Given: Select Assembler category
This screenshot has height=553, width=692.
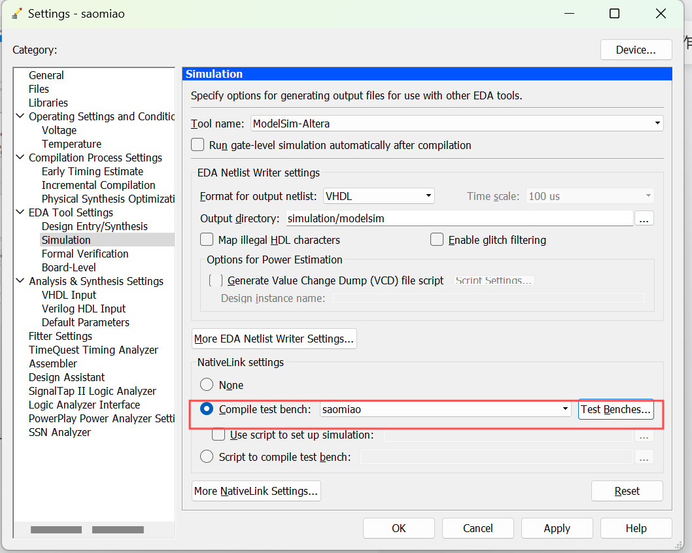Looking at the screenshot, I should (53, 363).
